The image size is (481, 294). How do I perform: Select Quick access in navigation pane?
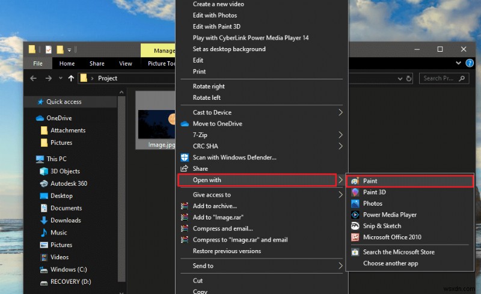(x=70, y=102)
